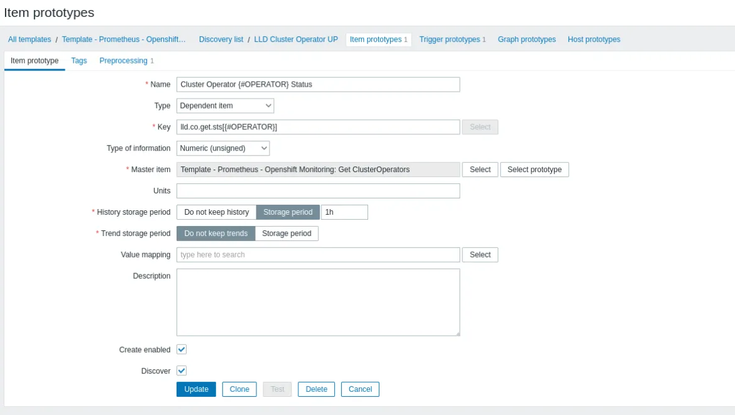Open the All templates page
This screenshot has width=735, height=415.
coord(29,39)
